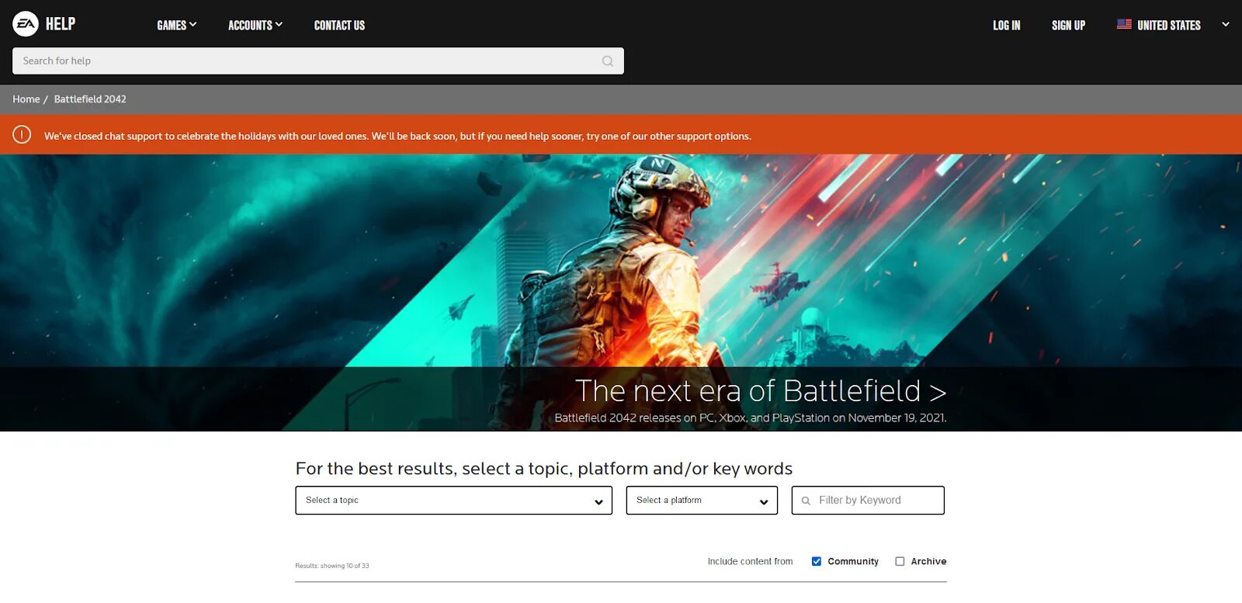The width and height of the screenshot is (1242, 603).
Task: Click the magnifier icon in keyword filter
Action: pyautogui.click(x=806, y=501)
